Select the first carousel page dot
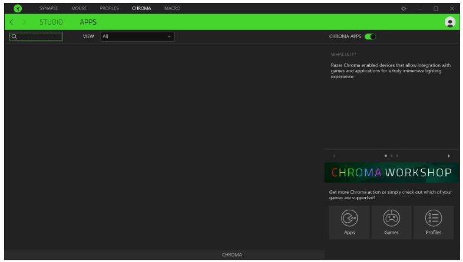Image resolution: width=463 pixels, height=262 pixels. 386,156
